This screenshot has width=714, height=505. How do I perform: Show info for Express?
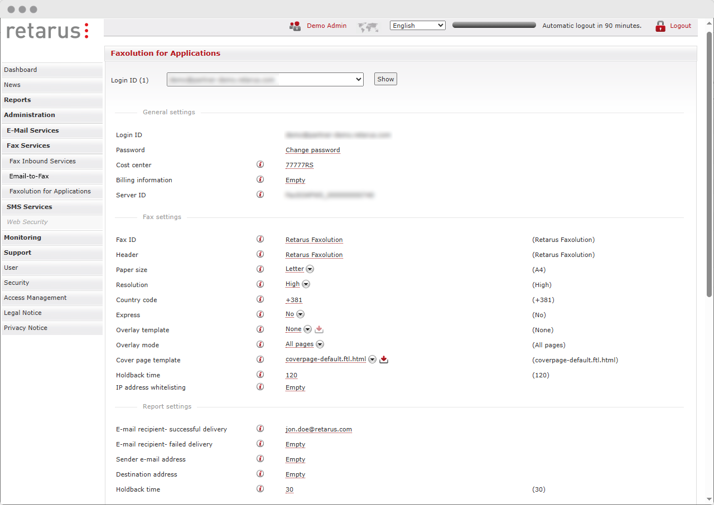[260, 314]
